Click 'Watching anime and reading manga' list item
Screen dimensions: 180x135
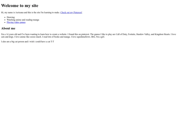(x=23, y=20)
